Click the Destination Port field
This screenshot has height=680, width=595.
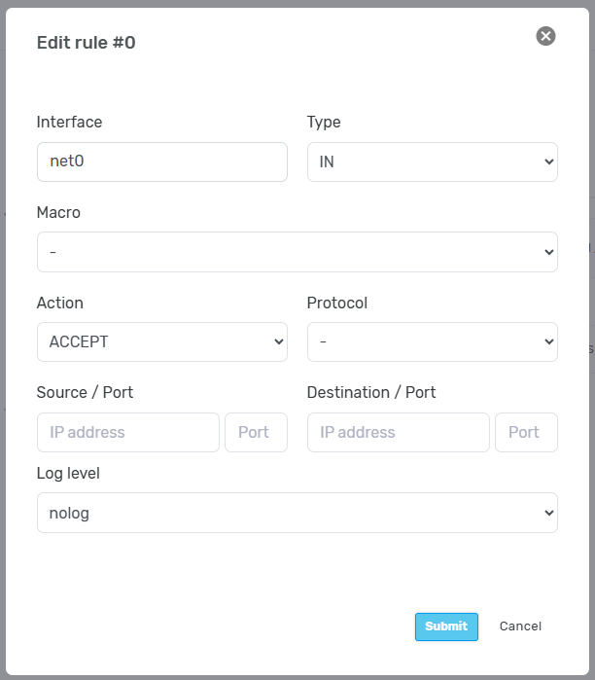[x=526, y=432]
